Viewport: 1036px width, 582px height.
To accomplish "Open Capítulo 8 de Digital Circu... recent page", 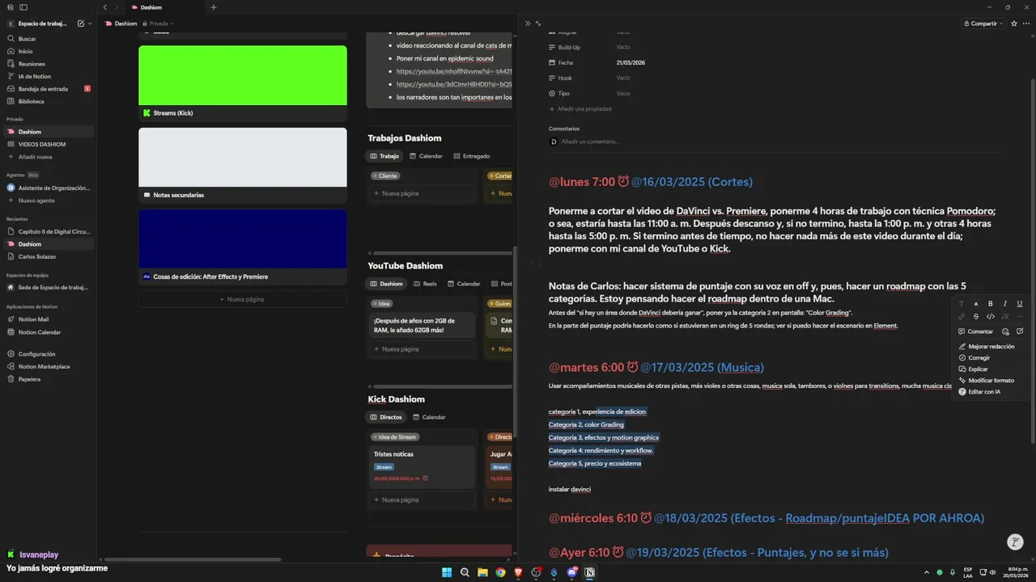I will tap(49, 231).
